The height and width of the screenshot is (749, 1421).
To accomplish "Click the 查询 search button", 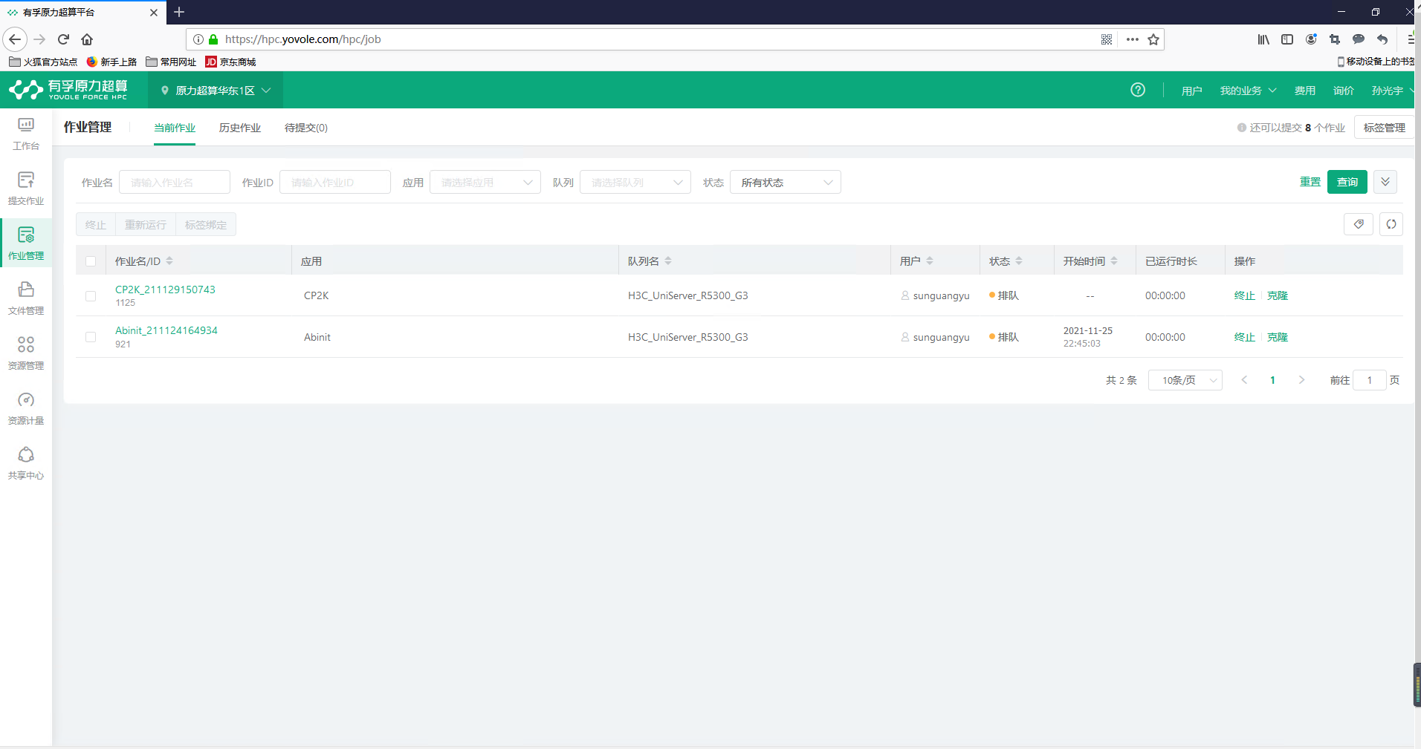I will tap(1347, 182).
